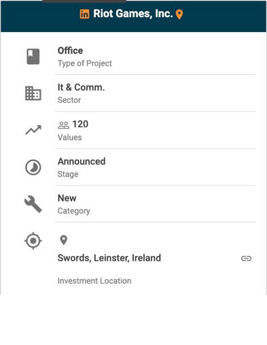
Task: Select the bookmark Type of Project icon
Action: pos(33,56)
